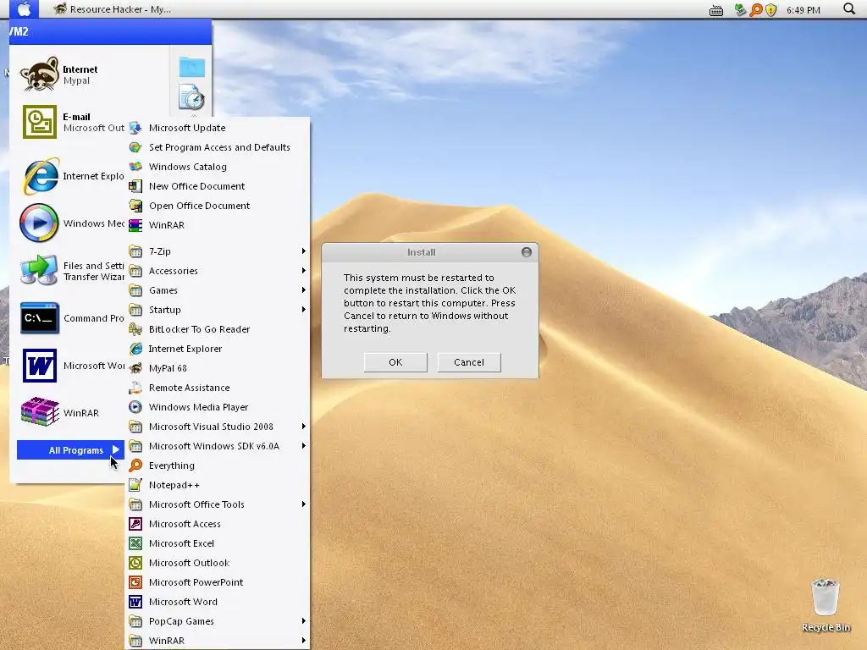Open Files and Settings Transfer Wizard

click(x=39, y=270)
